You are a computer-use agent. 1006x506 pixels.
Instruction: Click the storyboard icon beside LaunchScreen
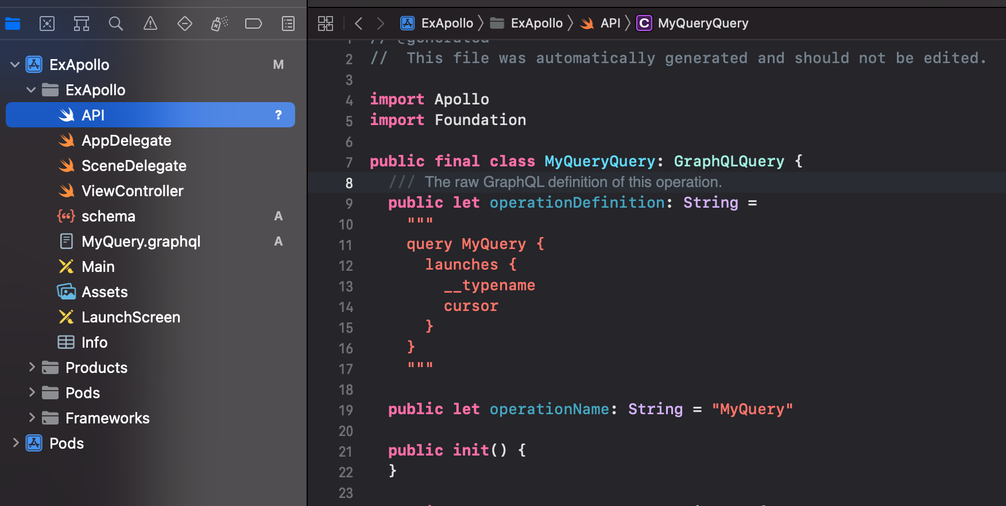66,317
